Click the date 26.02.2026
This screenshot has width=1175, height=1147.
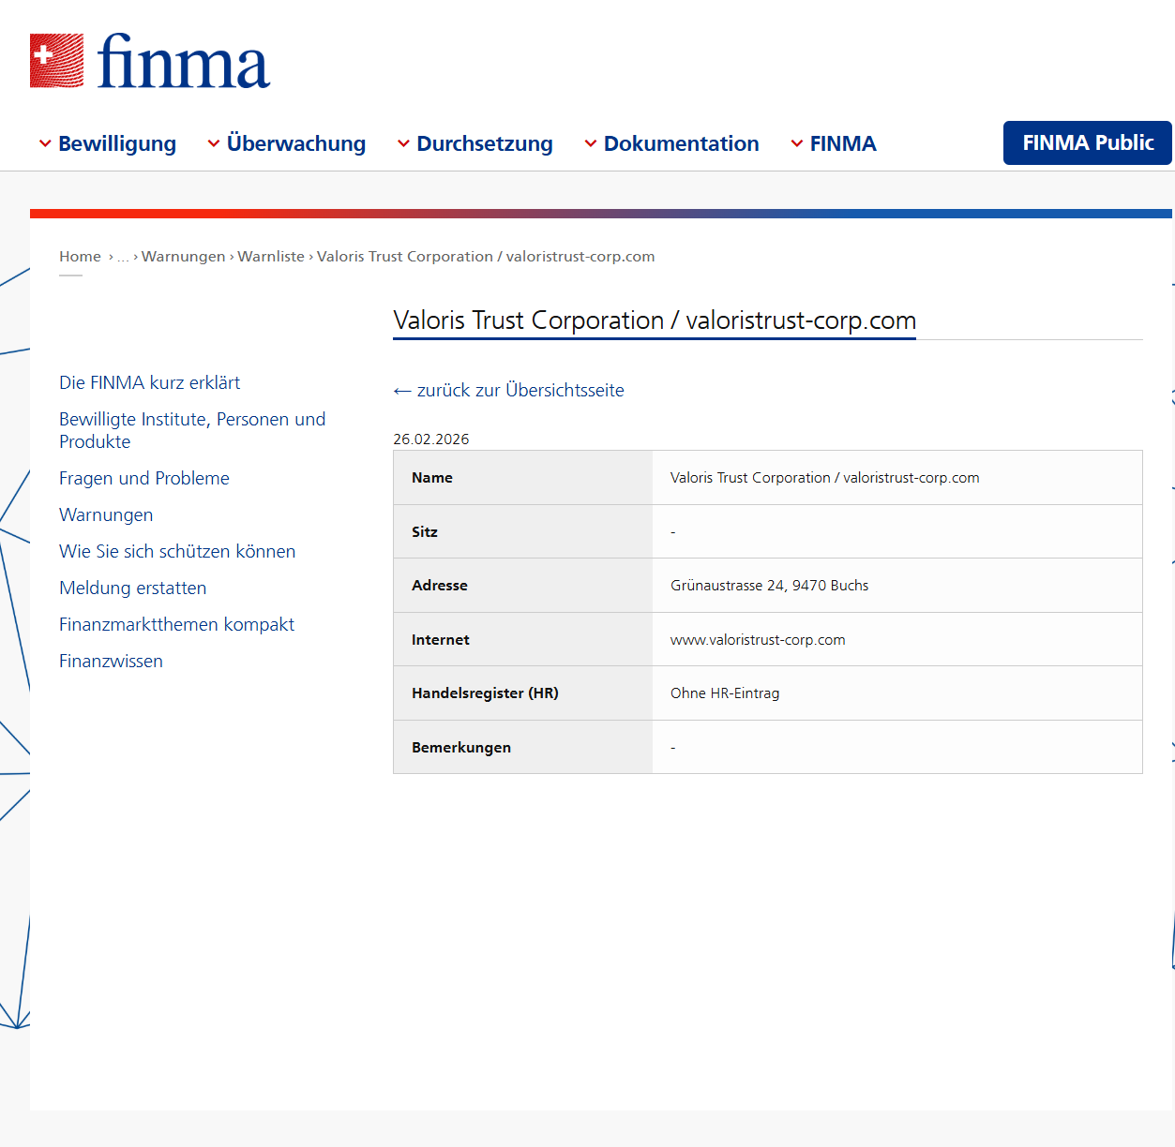pyautogui.click(x=431, y=439)
